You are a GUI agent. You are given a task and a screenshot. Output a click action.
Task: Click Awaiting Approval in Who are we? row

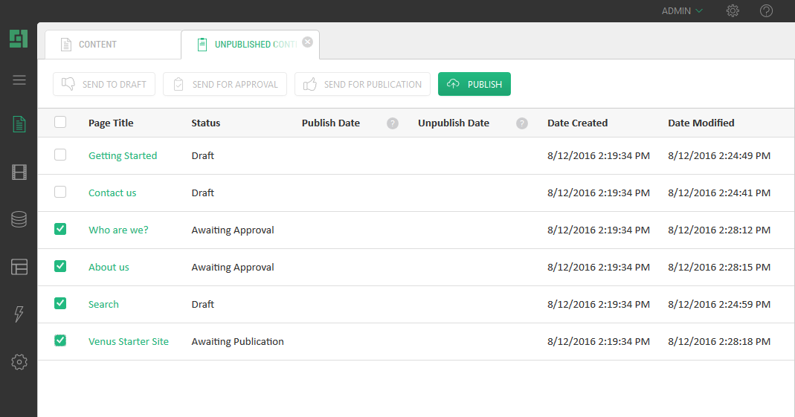[x=232, y=230]
